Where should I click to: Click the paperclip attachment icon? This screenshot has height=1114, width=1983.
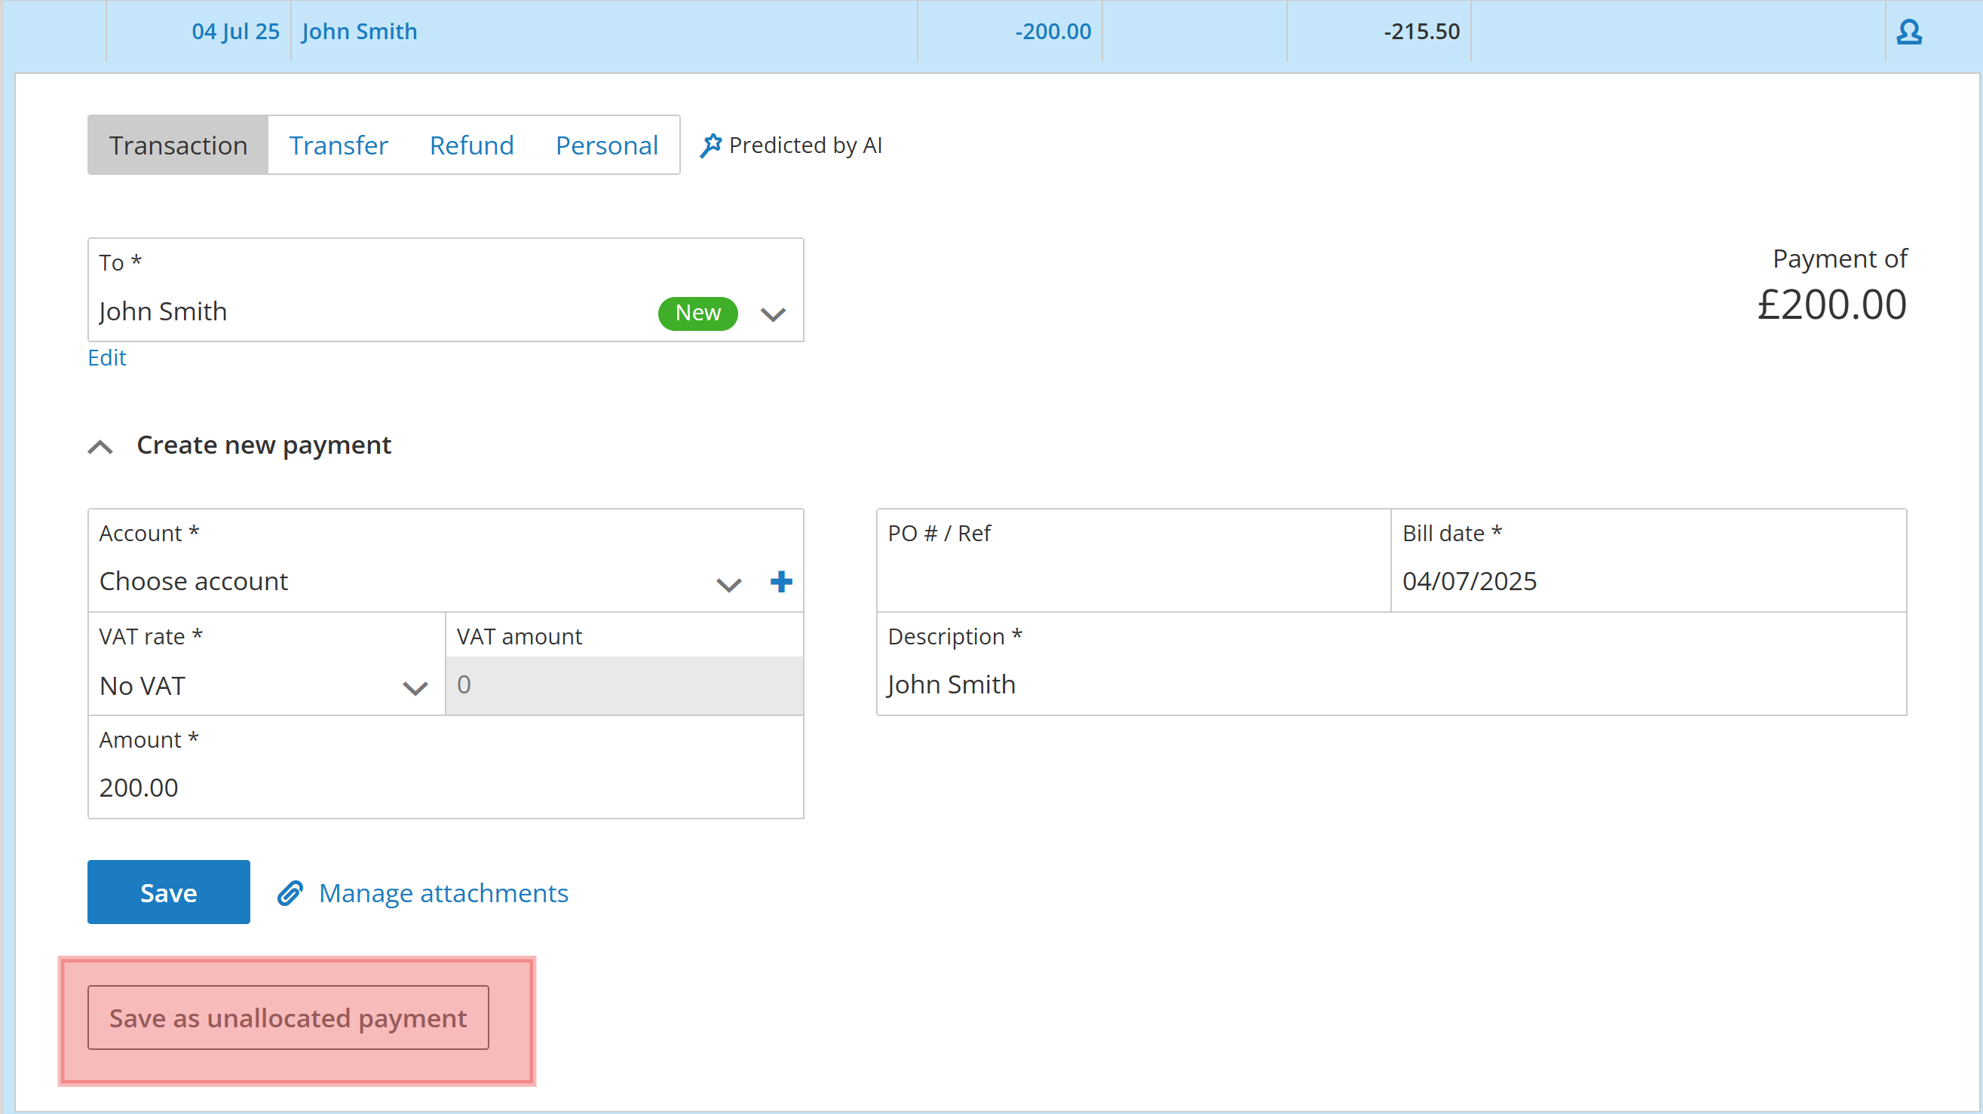pos(290,892)
